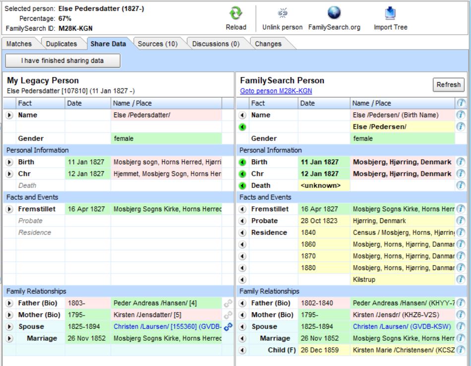
Task: Open info icon for FamilySearch Death row
Action: tap(461, 186)
